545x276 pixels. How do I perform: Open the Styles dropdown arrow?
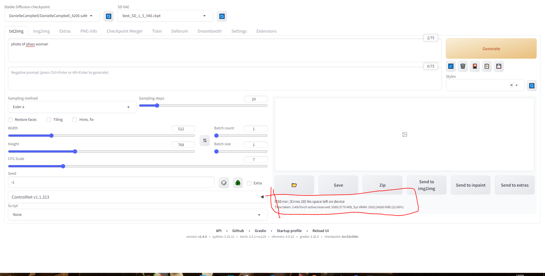517,85
